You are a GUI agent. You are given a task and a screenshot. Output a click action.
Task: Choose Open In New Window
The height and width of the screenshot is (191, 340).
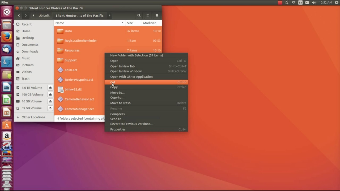146,71
